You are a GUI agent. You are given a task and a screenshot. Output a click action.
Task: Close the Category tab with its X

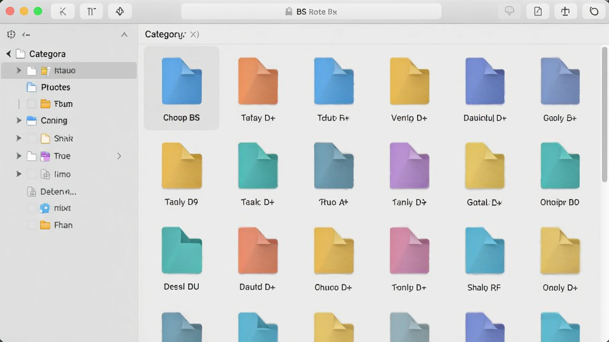[x=194, y=34]
